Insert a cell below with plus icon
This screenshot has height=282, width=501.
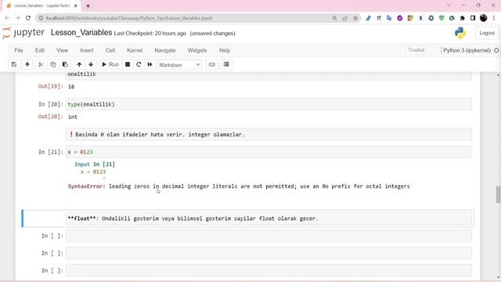[27, 64]
